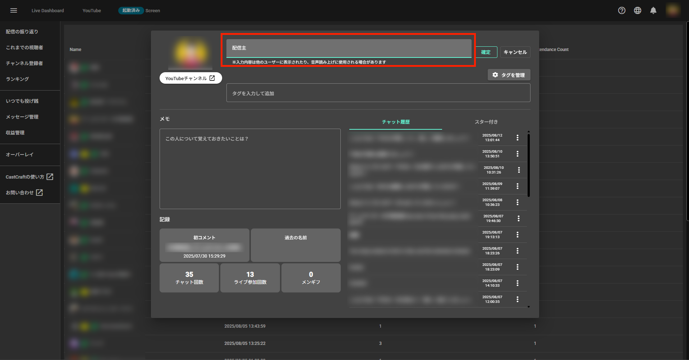Confirm the name with 確定 button
The image size is (689, 360).
click(x=486, y=52)
